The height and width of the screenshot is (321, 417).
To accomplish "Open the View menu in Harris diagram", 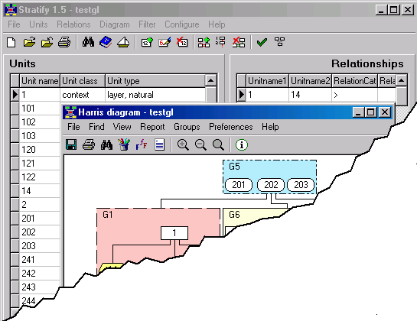I will (x=122, y=127).
